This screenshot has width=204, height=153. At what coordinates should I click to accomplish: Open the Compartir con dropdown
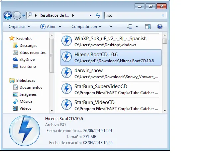coord(87,27)
